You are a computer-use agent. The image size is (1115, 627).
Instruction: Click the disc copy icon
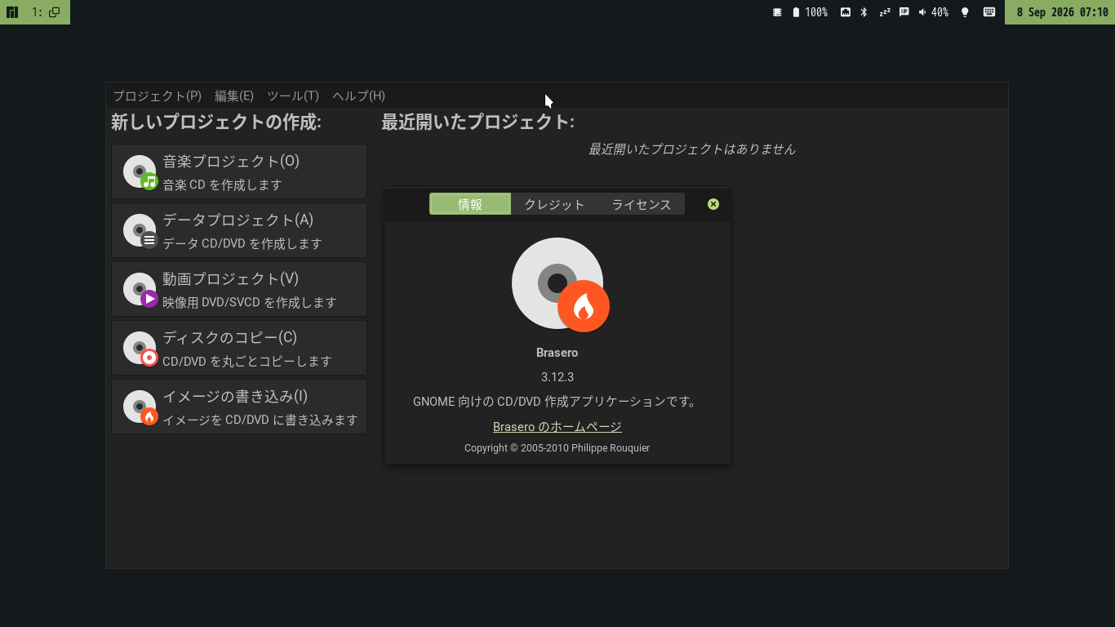140,349
